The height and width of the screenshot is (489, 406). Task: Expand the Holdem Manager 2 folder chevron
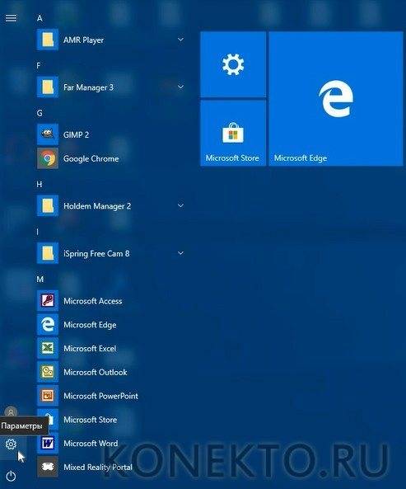point(180,205)
